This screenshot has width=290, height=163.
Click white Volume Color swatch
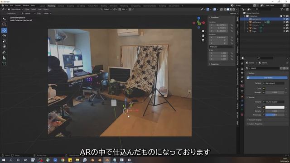click(275, 107)
